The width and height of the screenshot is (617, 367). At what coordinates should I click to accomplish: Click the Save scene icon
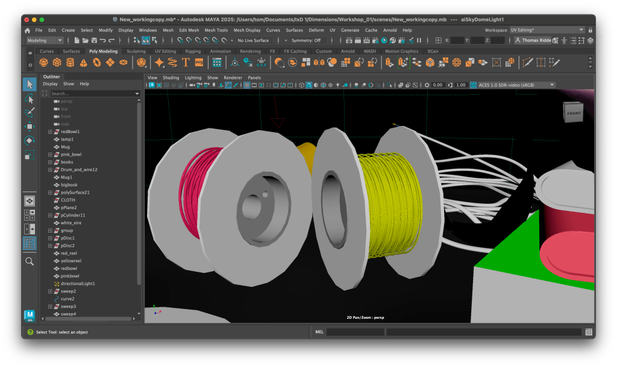(93, 40)
